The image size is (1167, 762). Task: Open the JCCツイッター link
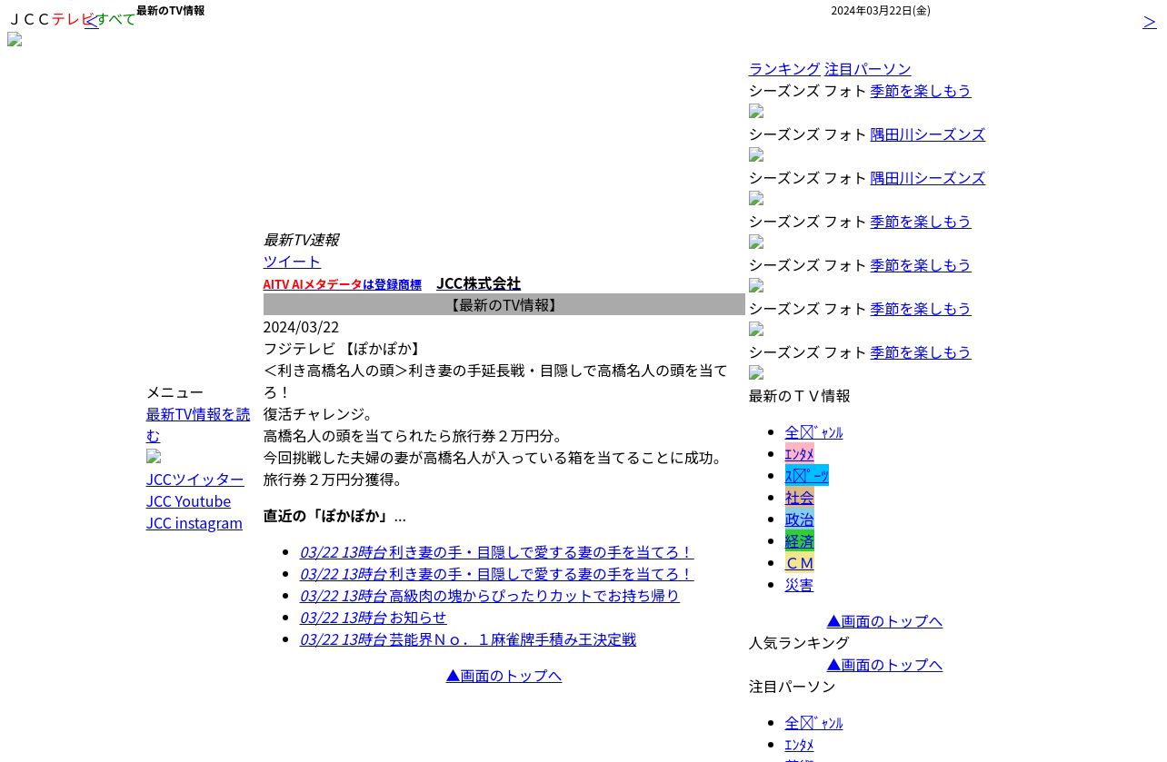[x=194, y=480]
